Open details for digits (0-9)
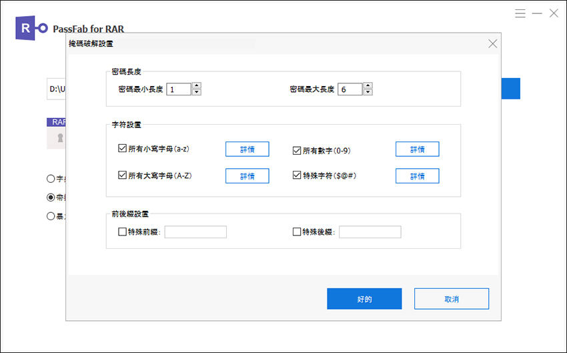Image resolution: width=567 pixels, height=353 pixels. click(x=418, y=149)
